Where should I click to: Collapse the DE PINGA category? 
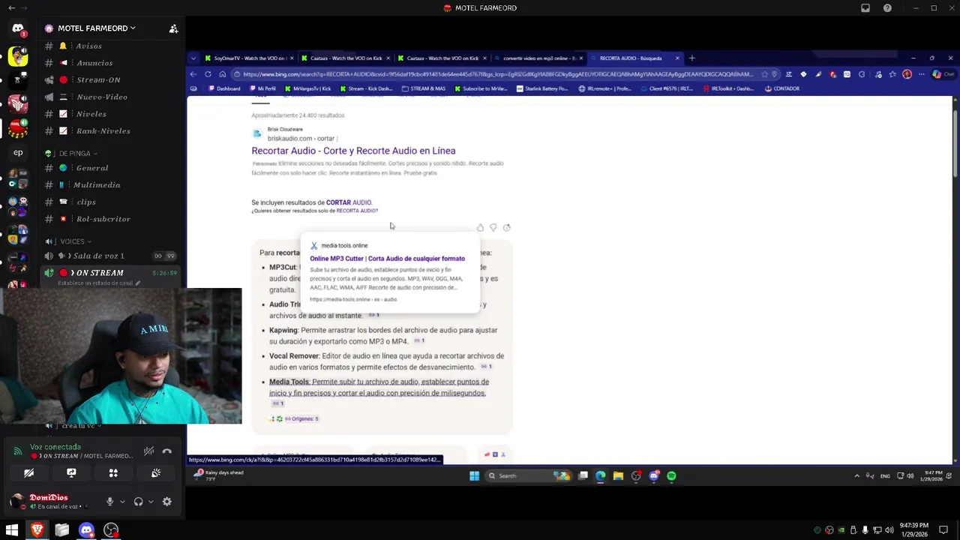(x=73, y=153)
